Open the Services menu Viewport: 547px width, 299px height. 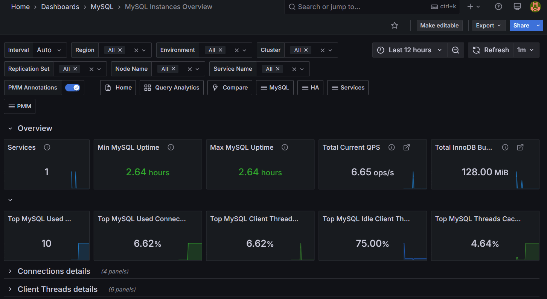tap(348, 88)
